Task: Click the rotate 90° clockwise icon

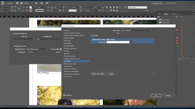Action: pos(12,7)
